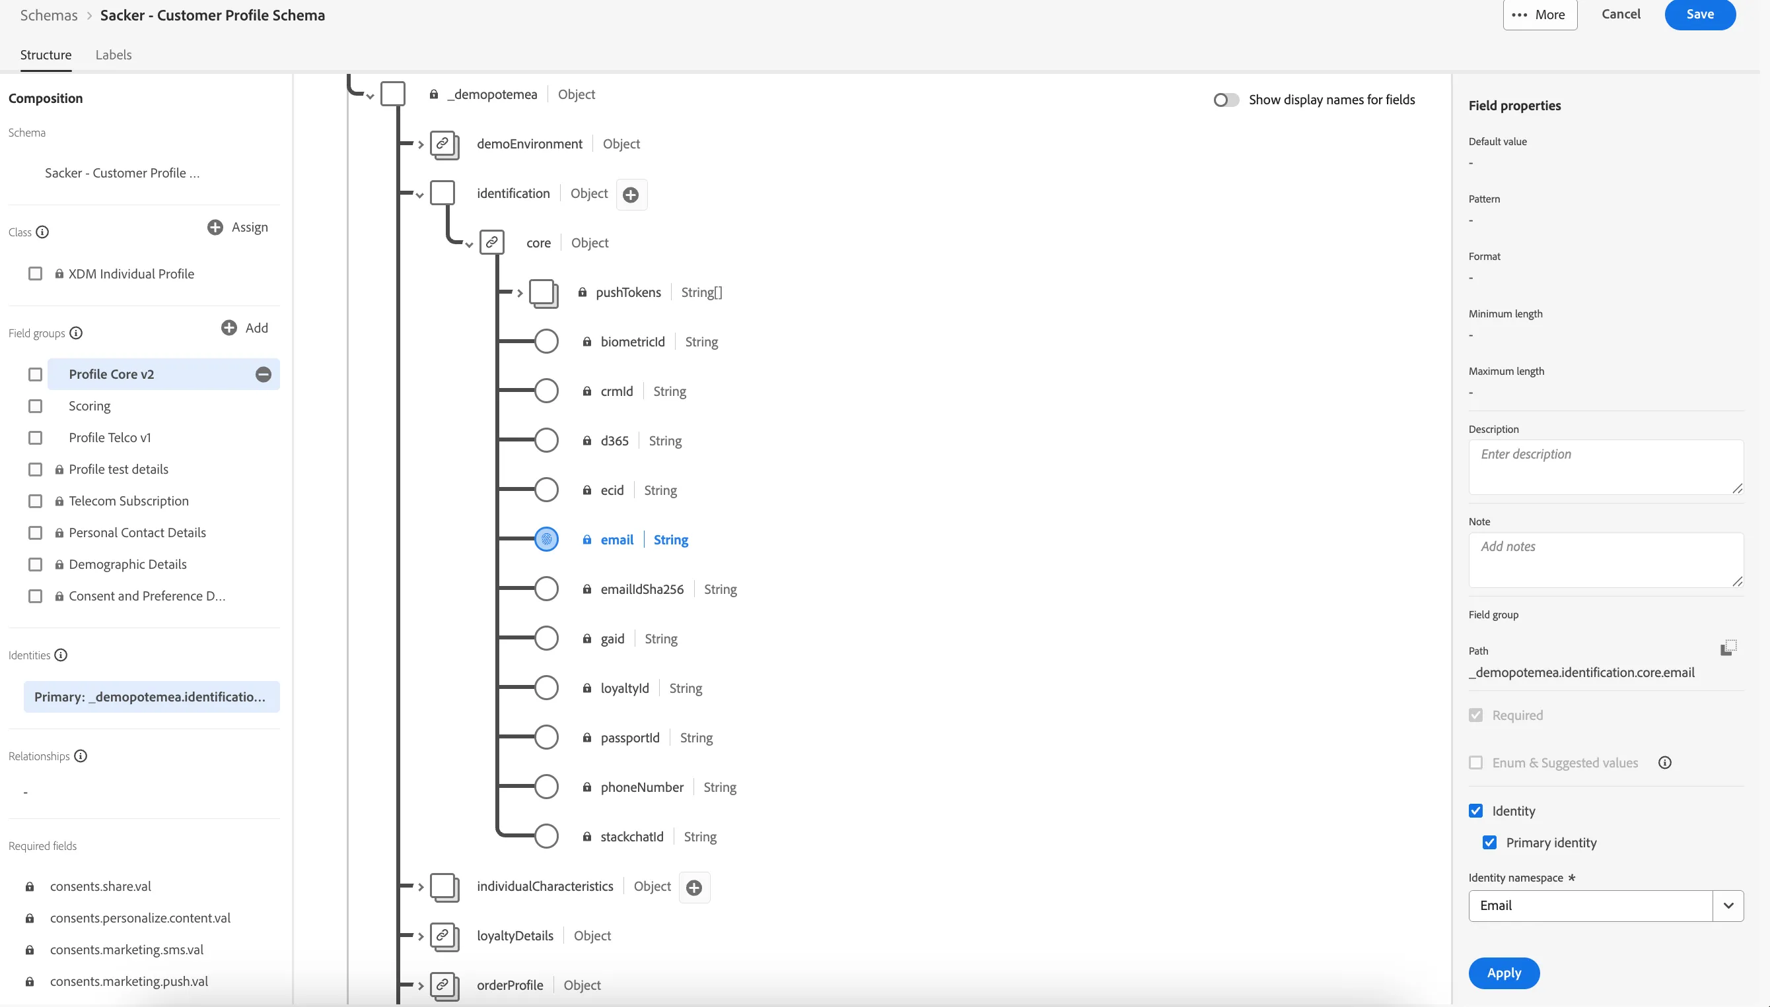This screenshot has height=1007, width=1770.
Task: Open the Identities info icon
Action: [x=61, y=655]
